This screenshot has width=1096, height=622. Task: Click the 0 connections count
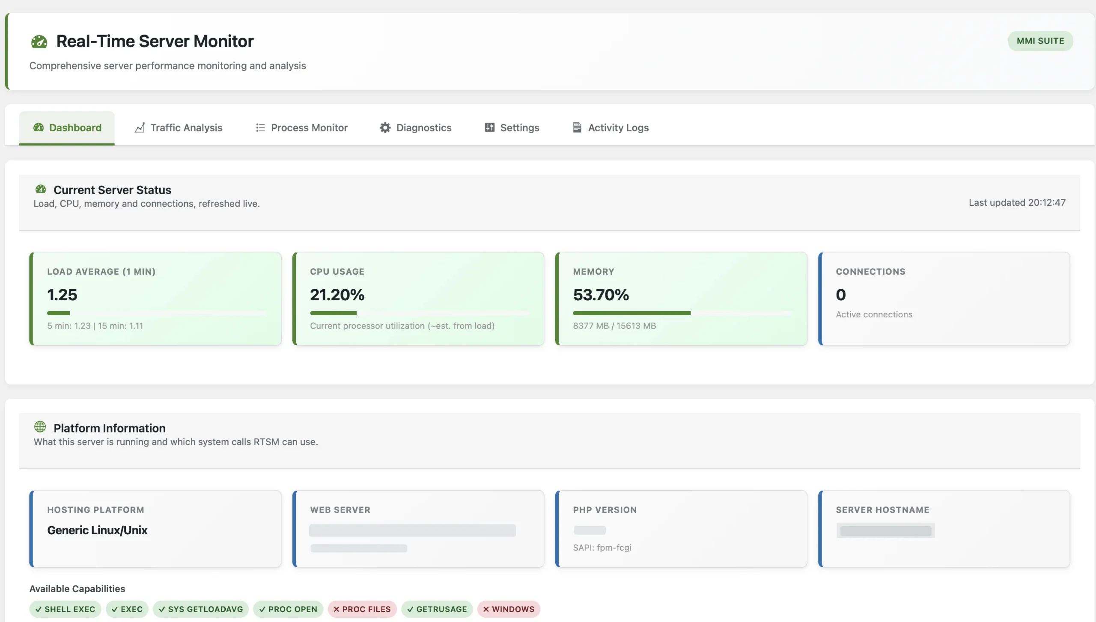click(841, 295)
